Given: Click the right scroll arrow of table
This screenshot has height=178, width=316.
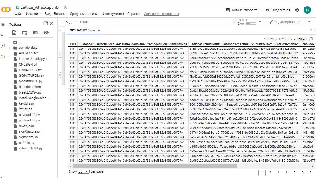Looking at the screenshot, I should click(312, 166).
